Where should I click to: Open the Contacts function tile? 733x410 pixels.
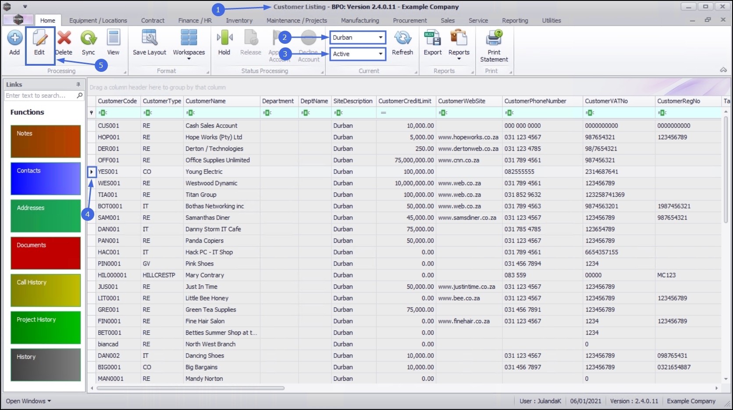tap(46, 179)
